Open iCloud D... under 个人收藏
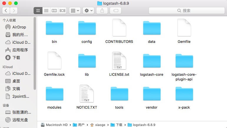The image size is (227, 128). (17, 42)
